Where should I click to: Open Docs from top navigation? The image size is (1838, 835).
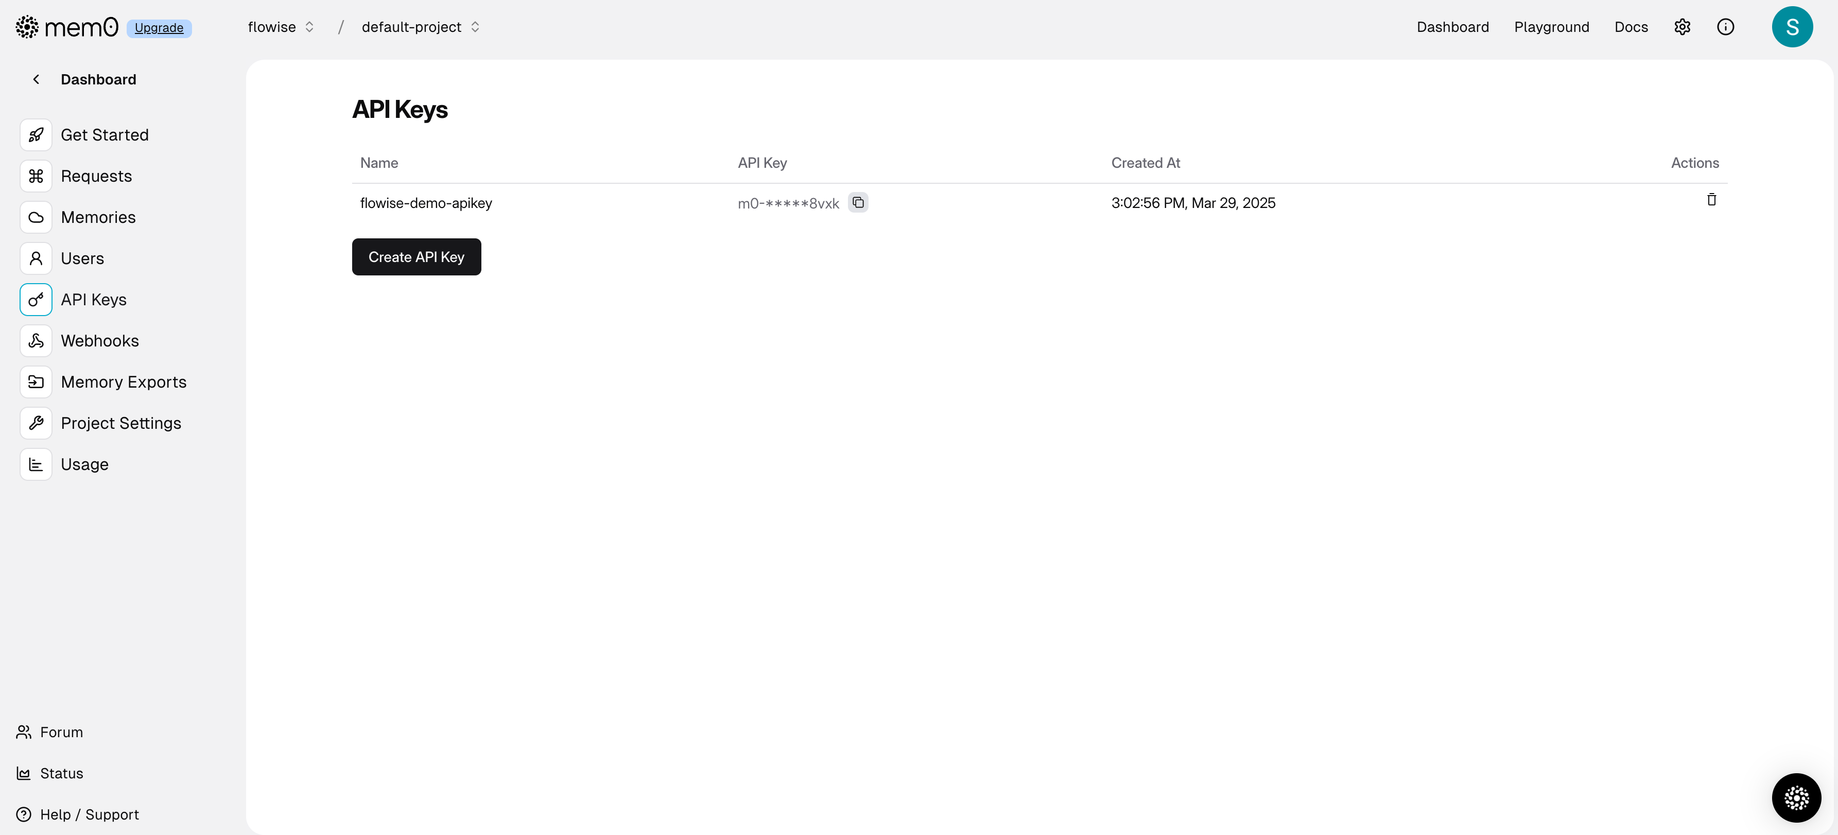pyautogui.click(x=1631, y=27)
